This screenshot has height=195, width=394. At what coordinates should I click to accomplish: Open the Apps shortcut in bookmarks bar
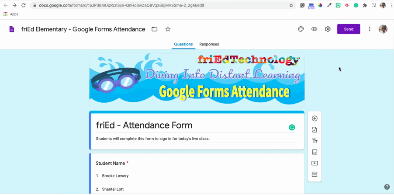(10, 14)
